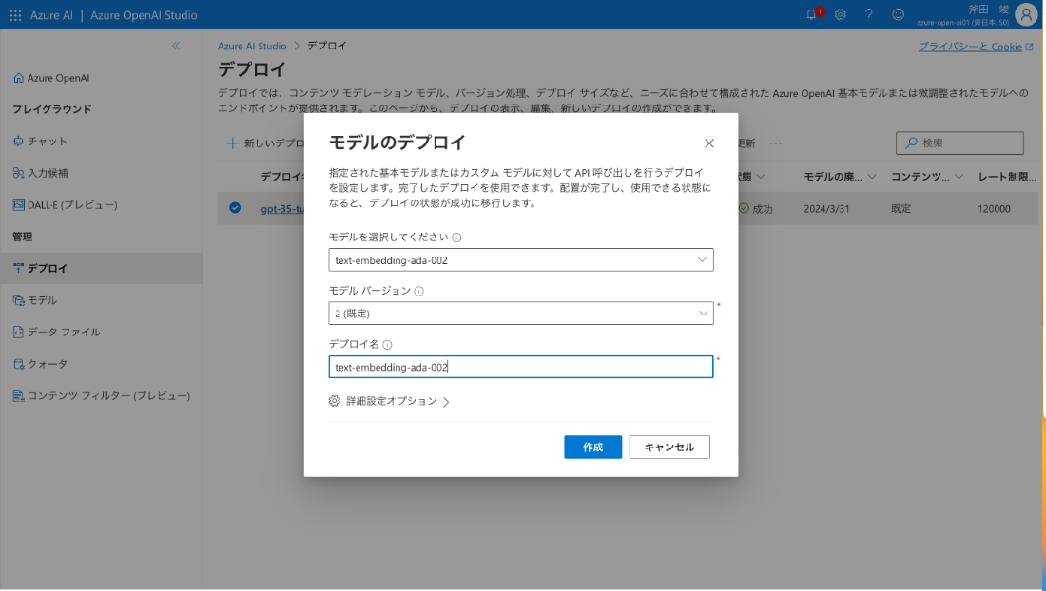Image resolution: width=1046 pixels, height=591 pixels.
Task: Open the notifications bell icon
Action: click(x=812, y=14)
